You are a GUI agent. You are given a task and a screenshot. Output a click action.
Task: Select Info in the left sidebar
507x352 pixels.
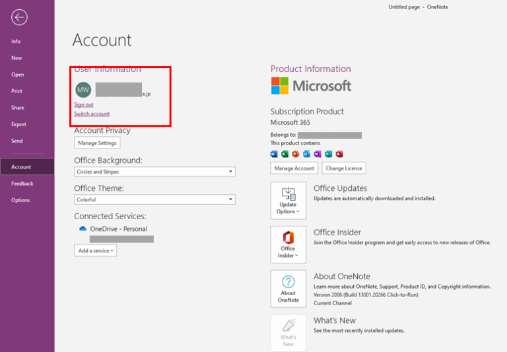coord(16,42)
